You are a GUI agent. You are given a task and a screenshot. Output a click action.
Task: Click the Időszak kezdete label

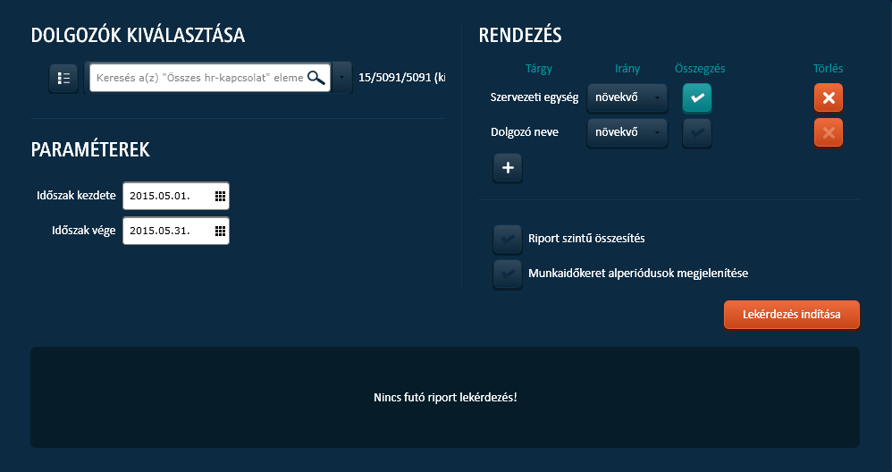click(76, 196)
